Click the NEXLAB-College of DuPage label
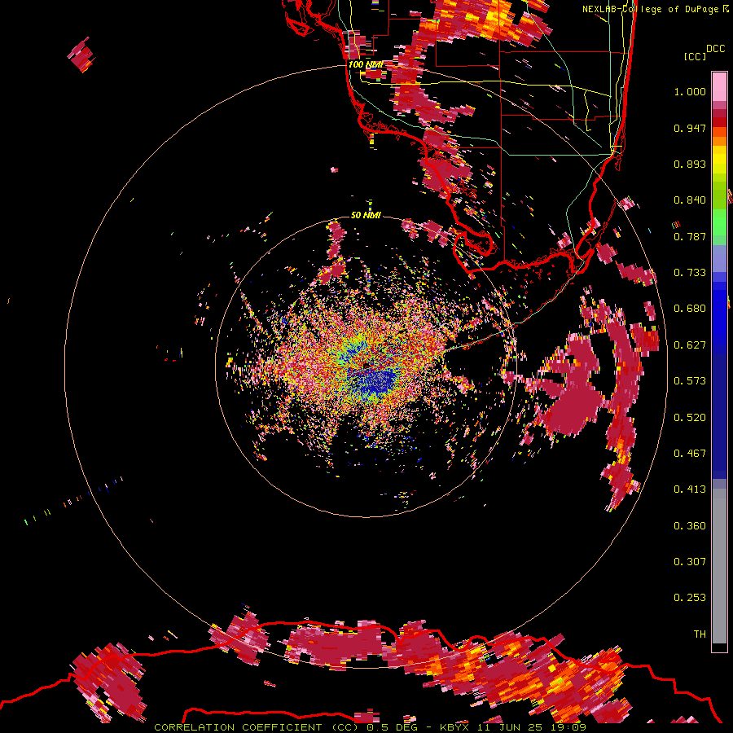The width and height of the screenshot is (733, 733). (650, 9)
